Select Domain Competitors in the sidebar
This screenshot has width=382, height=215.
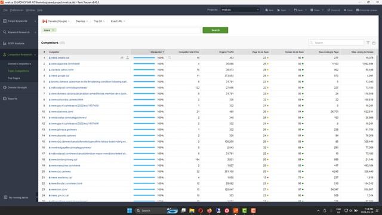tap(19, 64)
